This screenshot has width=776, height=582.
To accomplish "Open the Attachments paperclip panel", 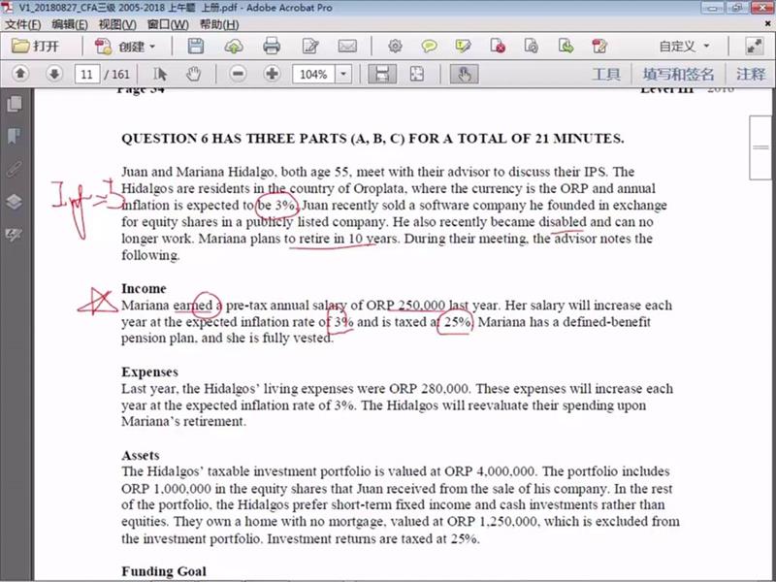I will 14,169.
